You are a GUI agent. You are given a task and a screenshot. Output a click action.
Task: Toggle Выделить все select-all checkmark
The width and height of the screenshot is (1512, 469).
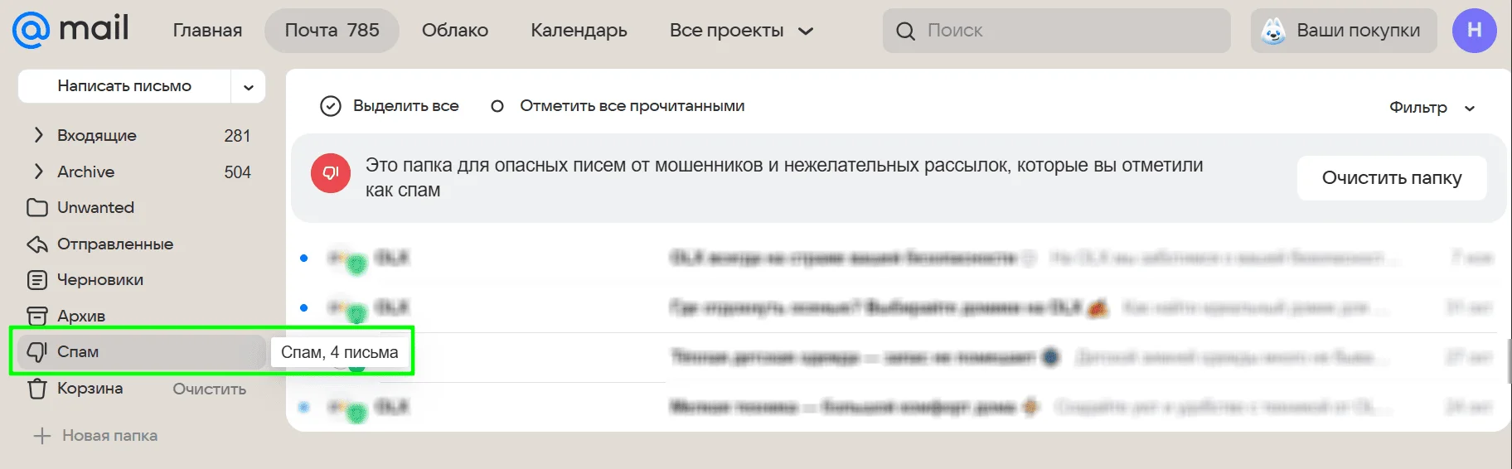[331, 106]
